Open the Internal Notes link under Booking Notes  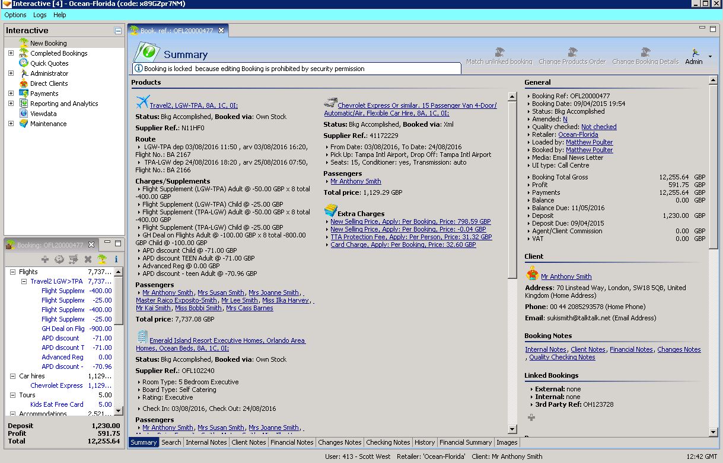click(545, 349)
